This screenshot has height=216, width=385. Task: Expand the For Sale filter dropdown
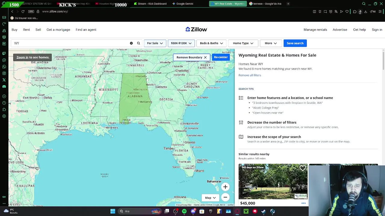tap(155, 43)
